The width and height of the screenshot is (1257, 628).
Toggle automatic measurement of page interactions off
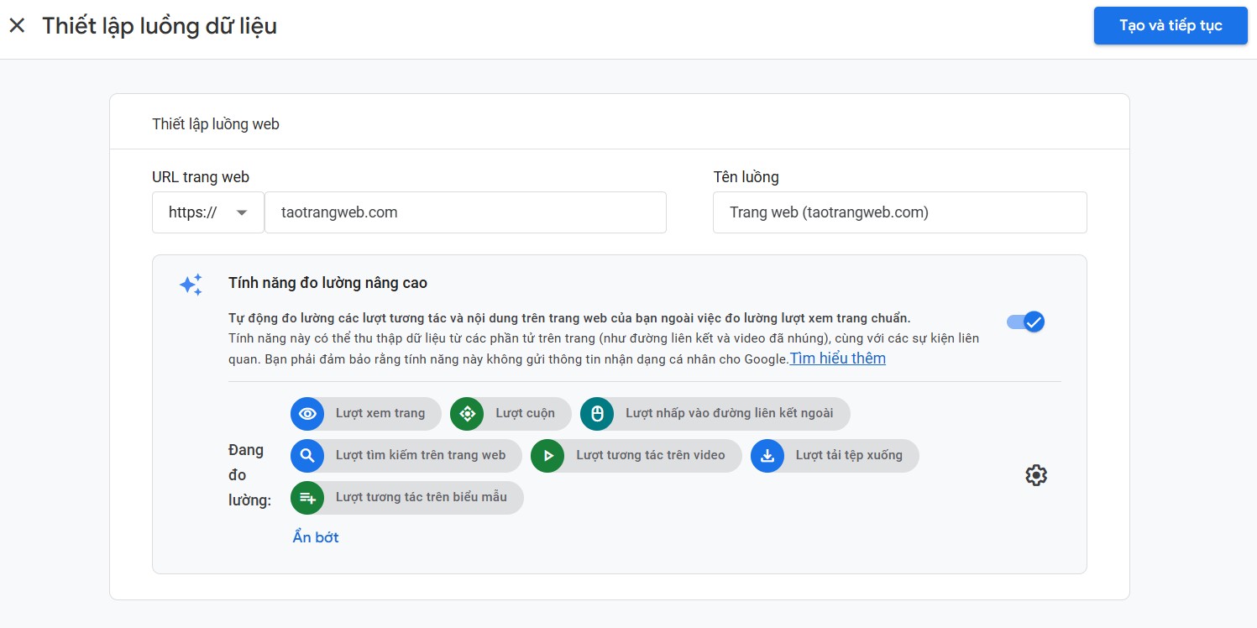pyautogui.click(x=1025, y=322)
